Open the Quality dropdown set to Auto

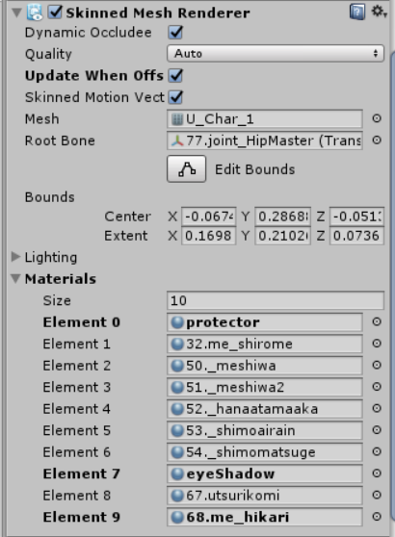pyautogui.click(x=276, y=54)
